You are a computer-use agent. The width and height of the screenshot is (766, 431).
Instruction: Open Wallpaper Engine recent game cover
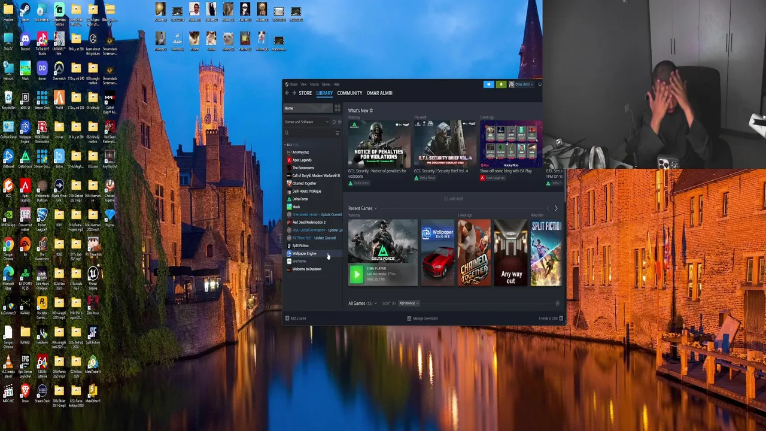tap(437, 253)
